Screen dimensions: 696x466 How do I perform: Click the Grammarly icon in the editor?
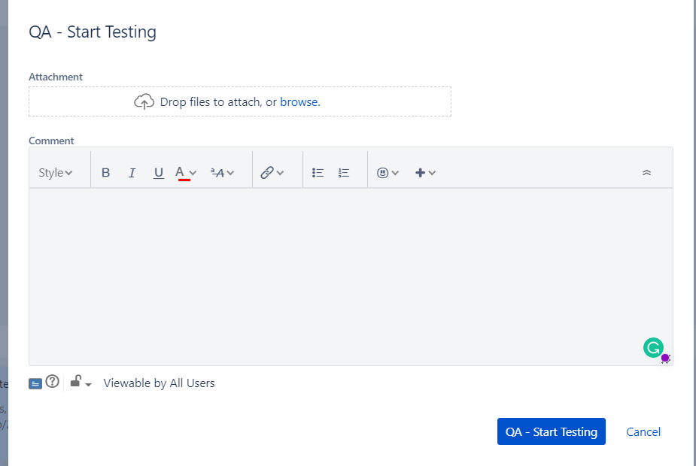click(652, 349)
